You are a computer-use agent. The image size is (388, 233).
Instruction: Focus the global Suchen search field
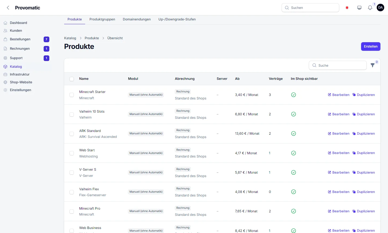tap(310, 8)
